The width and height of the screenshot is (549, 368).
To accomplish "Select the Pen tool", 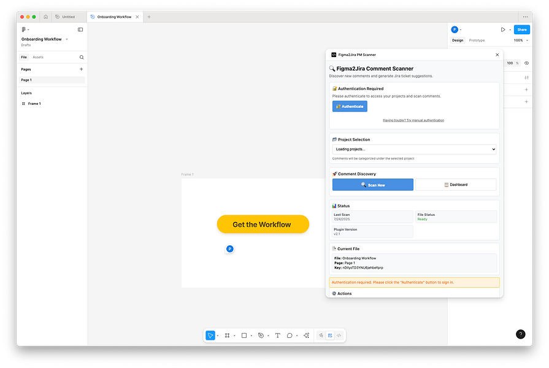I will click(x=262, y=335).
